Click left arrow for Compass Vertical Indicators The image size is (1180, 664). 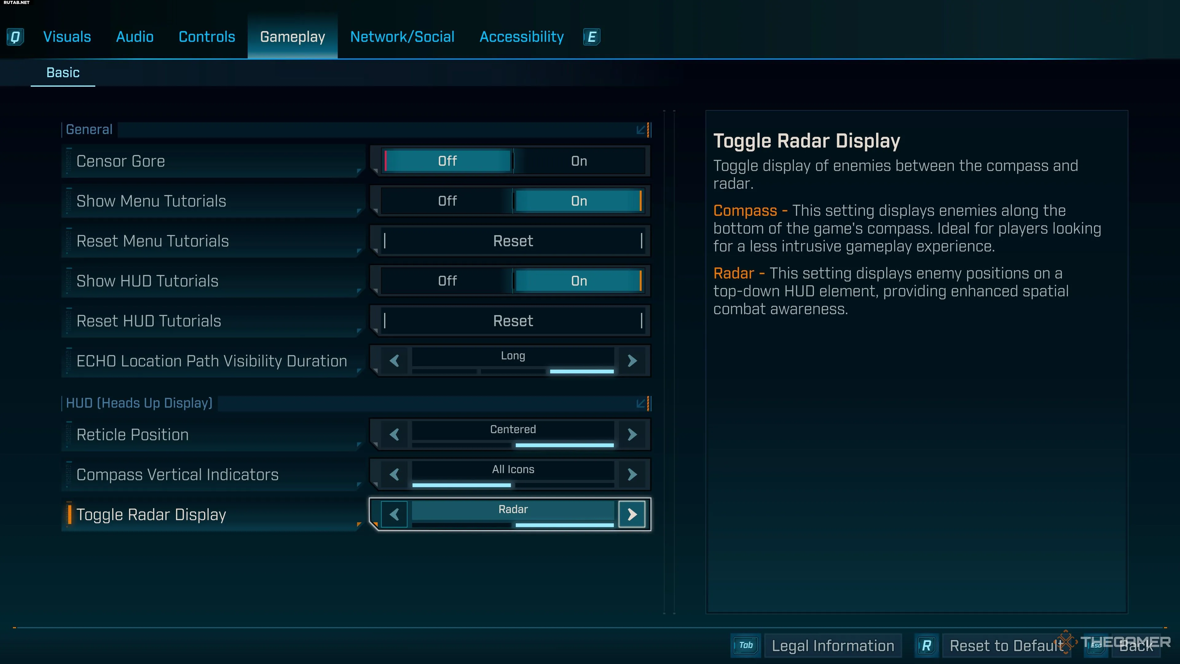tap(394, 474)
